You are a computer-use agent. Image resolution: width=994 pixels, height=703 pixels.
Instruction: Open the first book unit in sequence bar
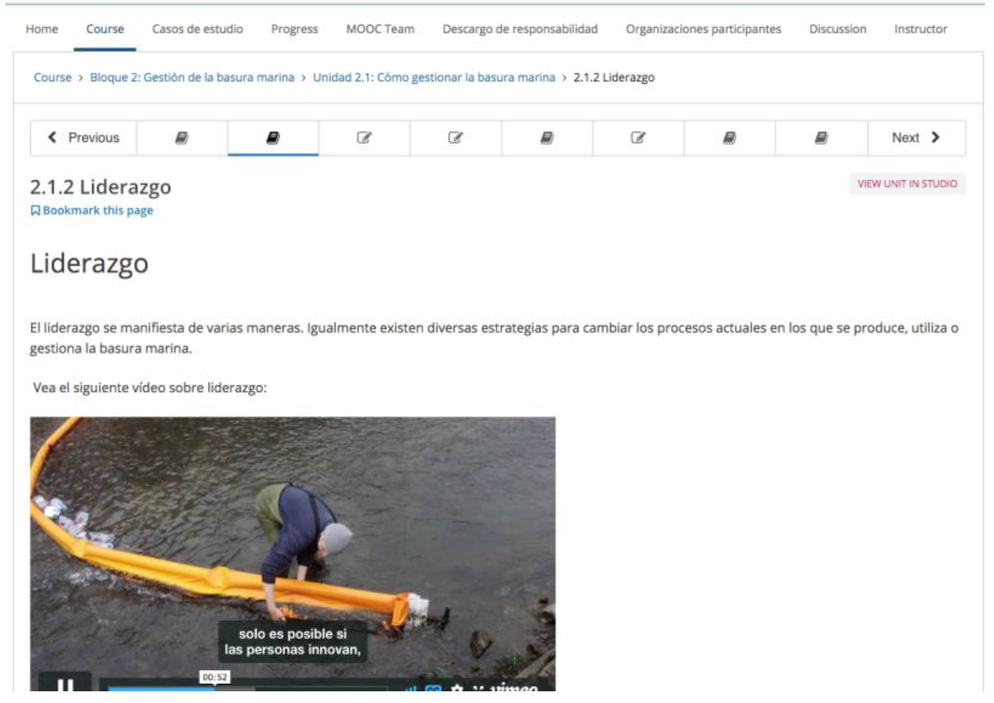pyautogui.click(x=181, y=138)
